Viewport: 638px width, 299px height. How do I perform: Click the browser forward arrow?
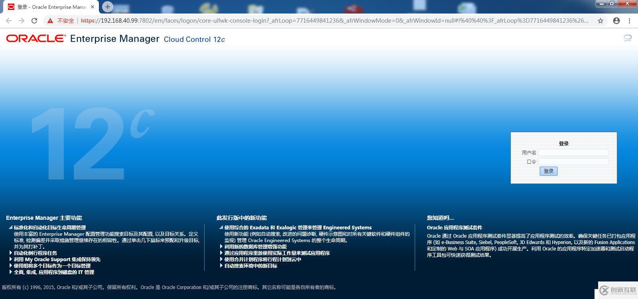click(x=22, y=21)
